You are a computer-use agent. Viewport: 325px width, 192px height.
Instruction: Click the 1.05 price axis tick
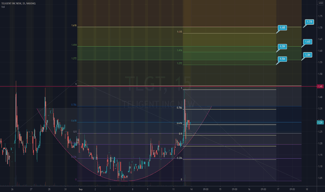[320, 178]
